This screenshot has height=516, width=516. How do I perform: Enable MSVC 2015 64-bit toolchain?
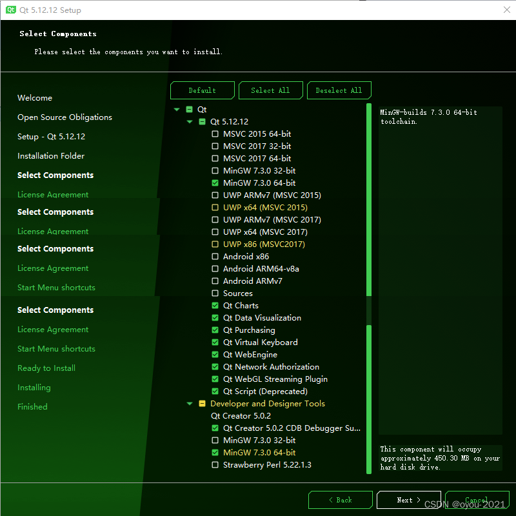point(215,134)
